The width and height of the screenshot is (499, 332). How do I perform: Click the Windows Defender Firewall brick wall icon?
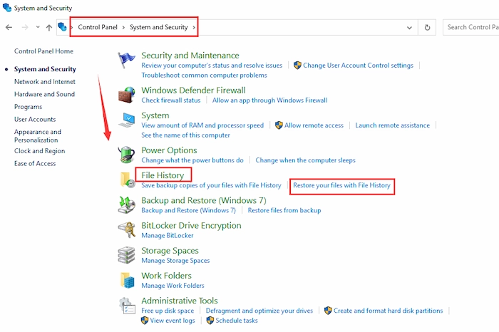[x=126, y=95]
